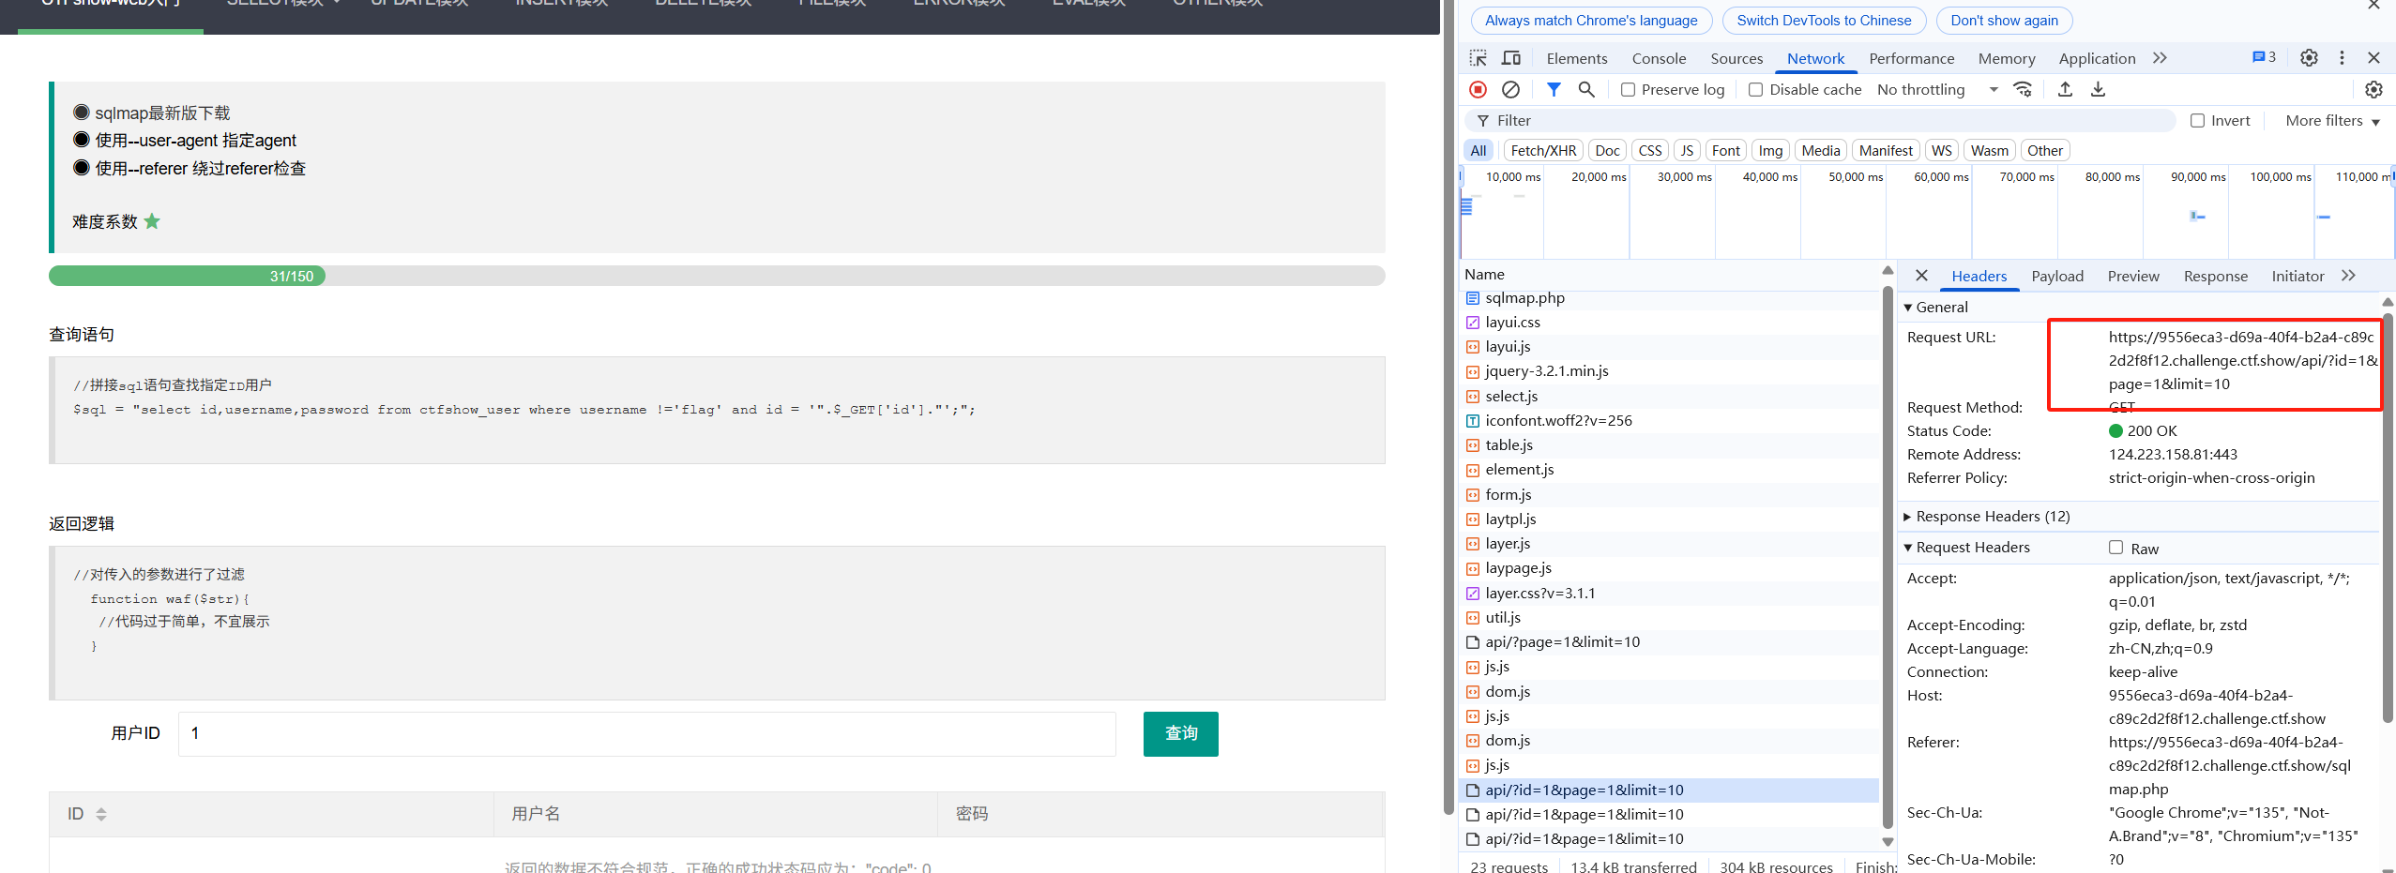Click the layui.css stylesheet icon

tap(1473, 323)
